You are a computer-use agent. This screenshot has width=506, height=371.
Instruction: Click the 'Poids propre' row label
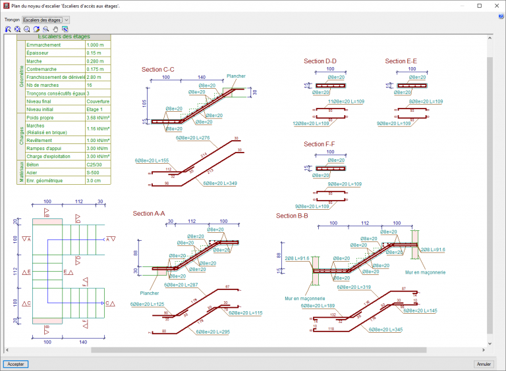tap(40, 118)
